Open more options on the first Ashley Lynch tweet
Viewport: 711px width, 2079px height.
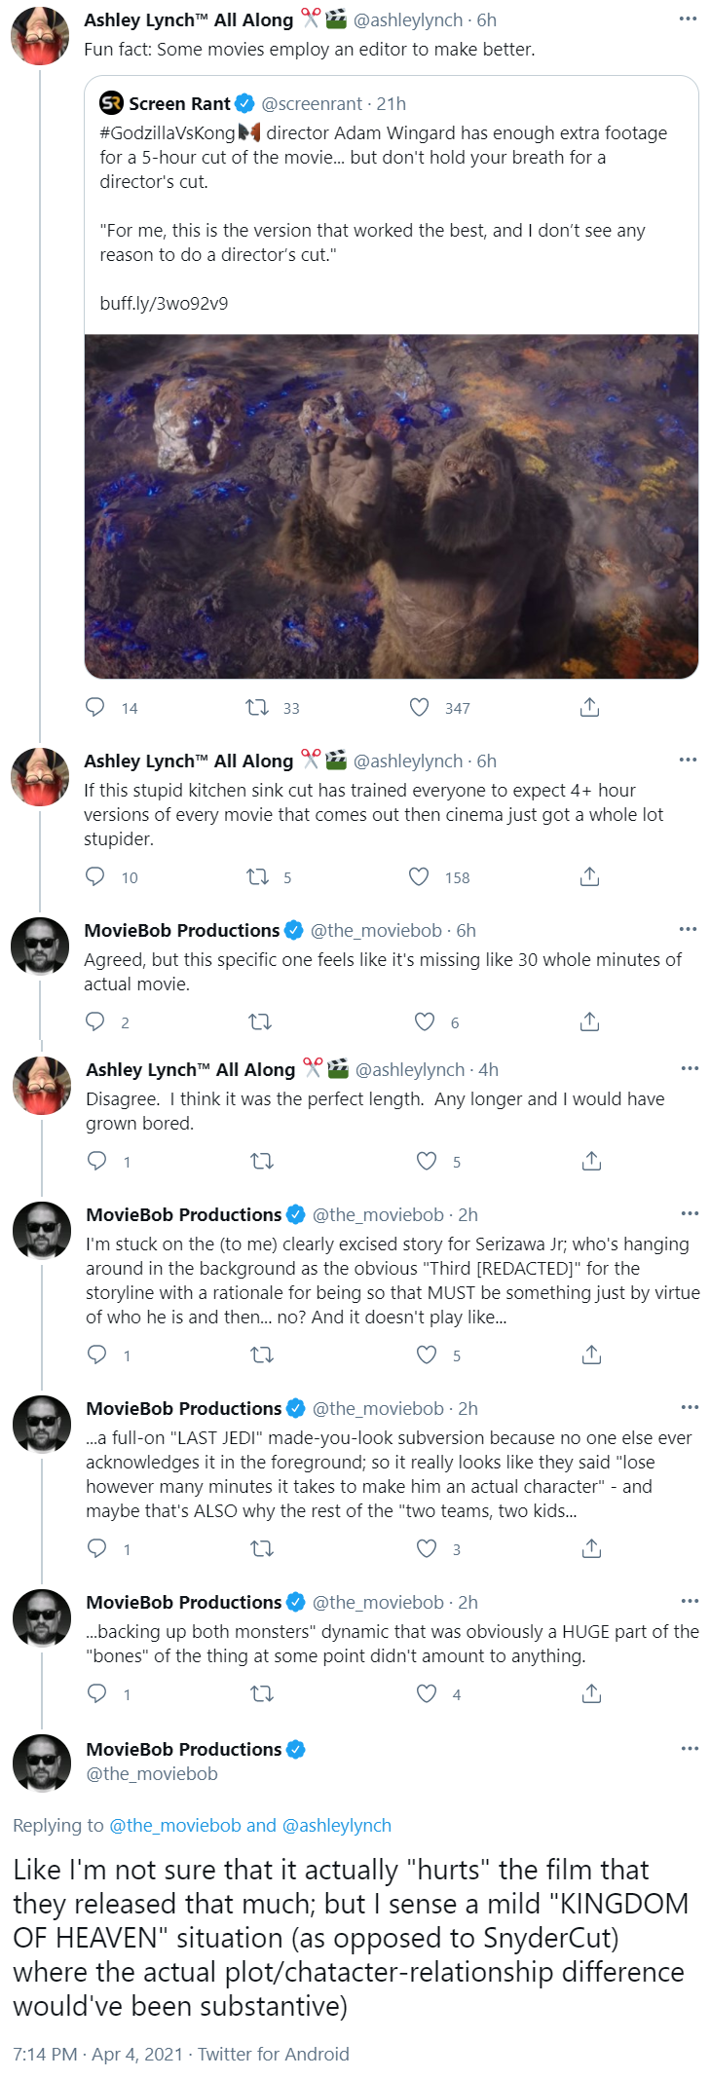[x=688, y=19]
